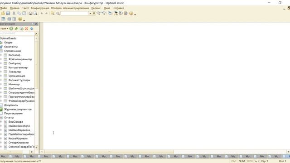
Task: Open the Действия dropdown menu
Action: point(4,29)
